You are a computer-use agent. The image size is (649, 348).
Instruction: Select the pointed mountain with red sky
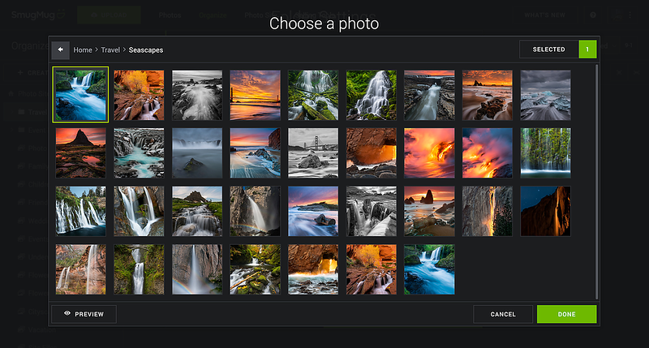pyautogui.click(x=80, y=153)
